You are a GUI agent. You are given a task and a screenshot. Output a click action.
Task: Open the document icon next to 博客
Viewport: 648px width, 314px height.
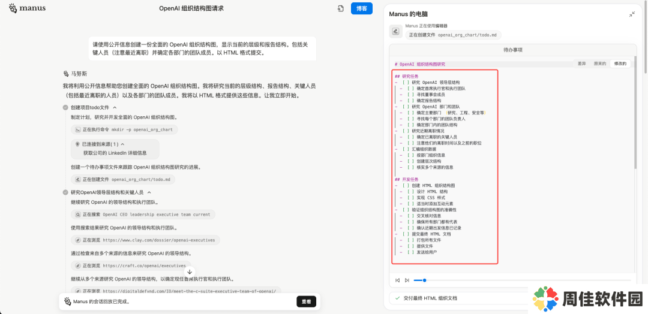(341, 8)
